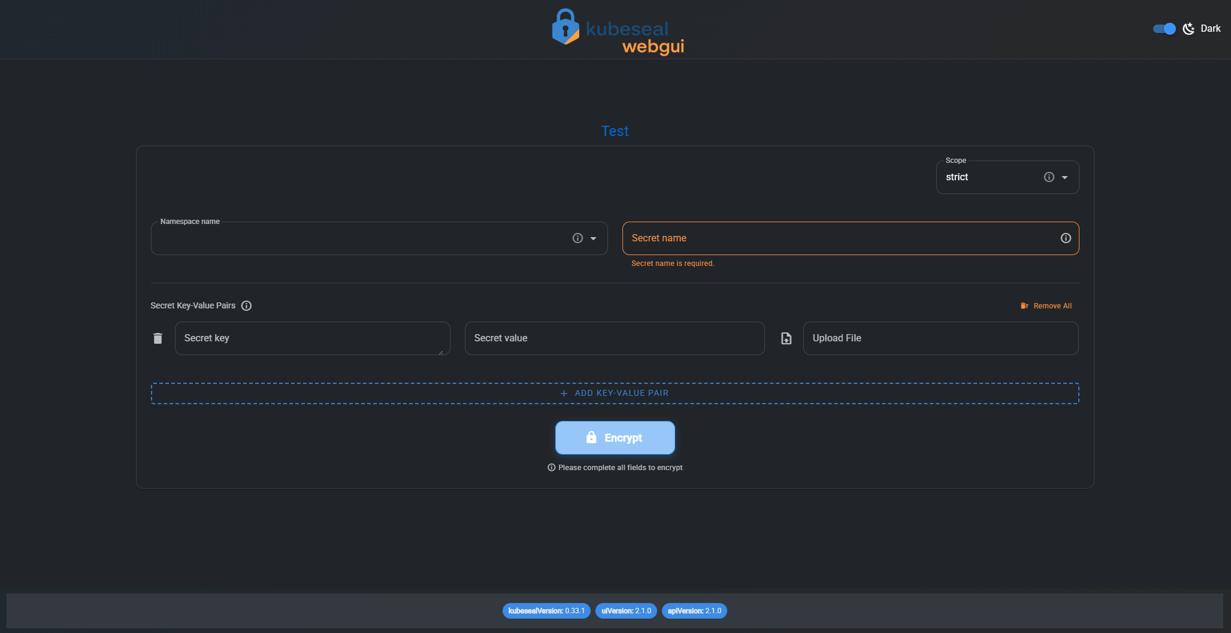Show the Secret name info icon
1231x633 pixels.
pos(1066,238)
